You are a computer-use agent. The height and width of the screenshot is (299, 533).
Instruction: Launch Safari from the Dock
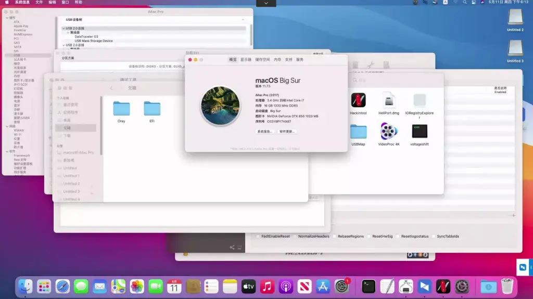[62, 287]
